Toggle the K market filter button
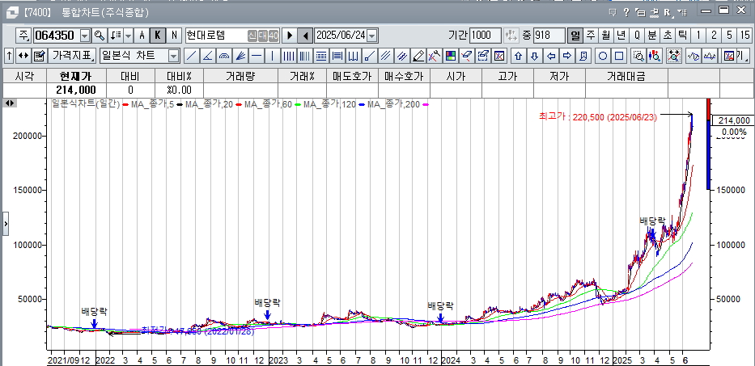 (158, 36)
